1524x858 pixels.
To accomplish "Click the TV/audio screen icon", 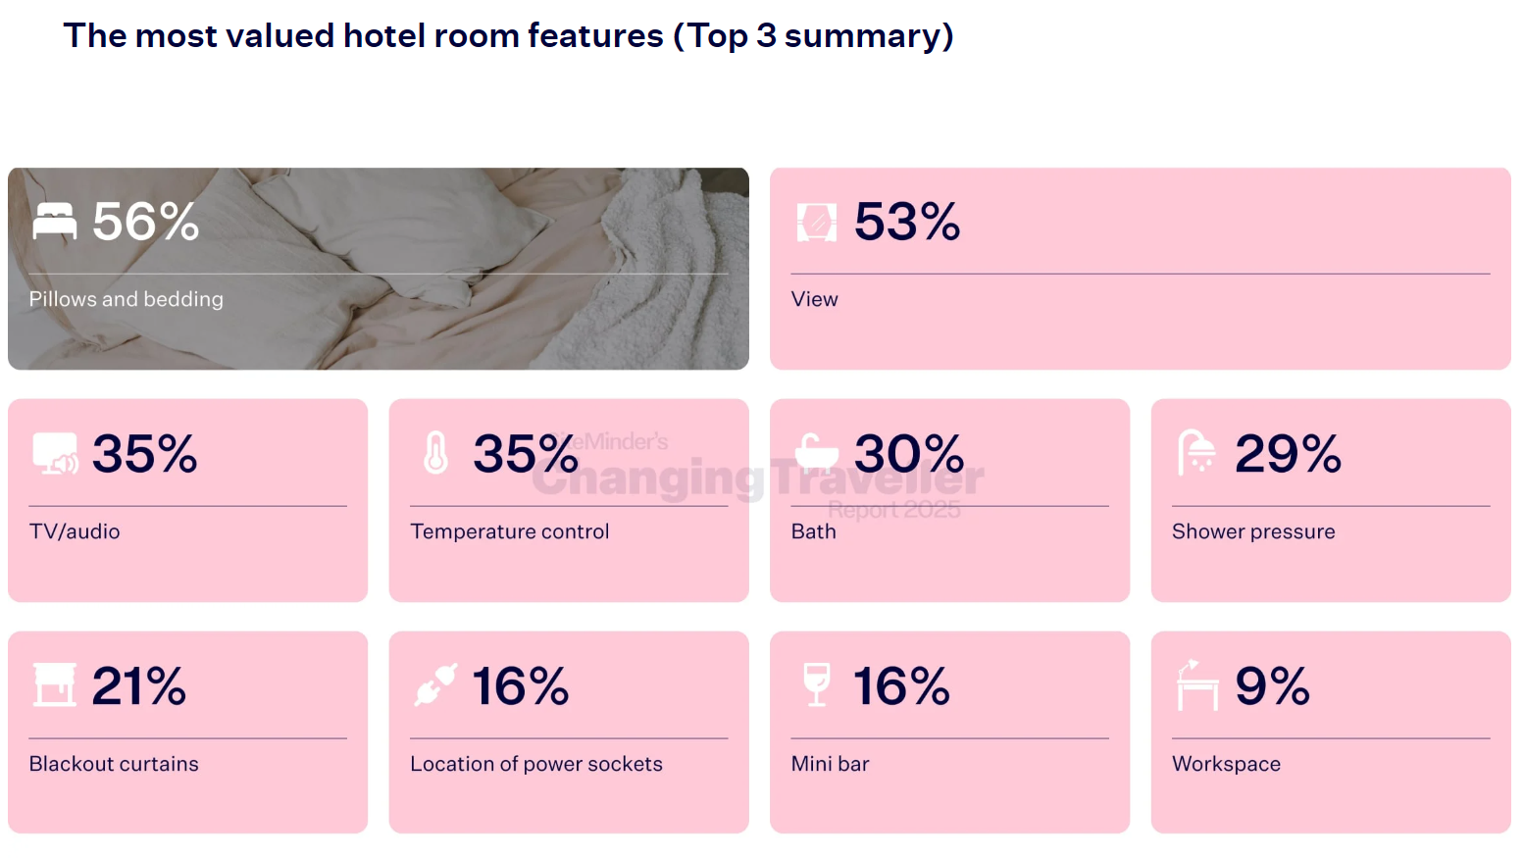I will click(54, 453).
